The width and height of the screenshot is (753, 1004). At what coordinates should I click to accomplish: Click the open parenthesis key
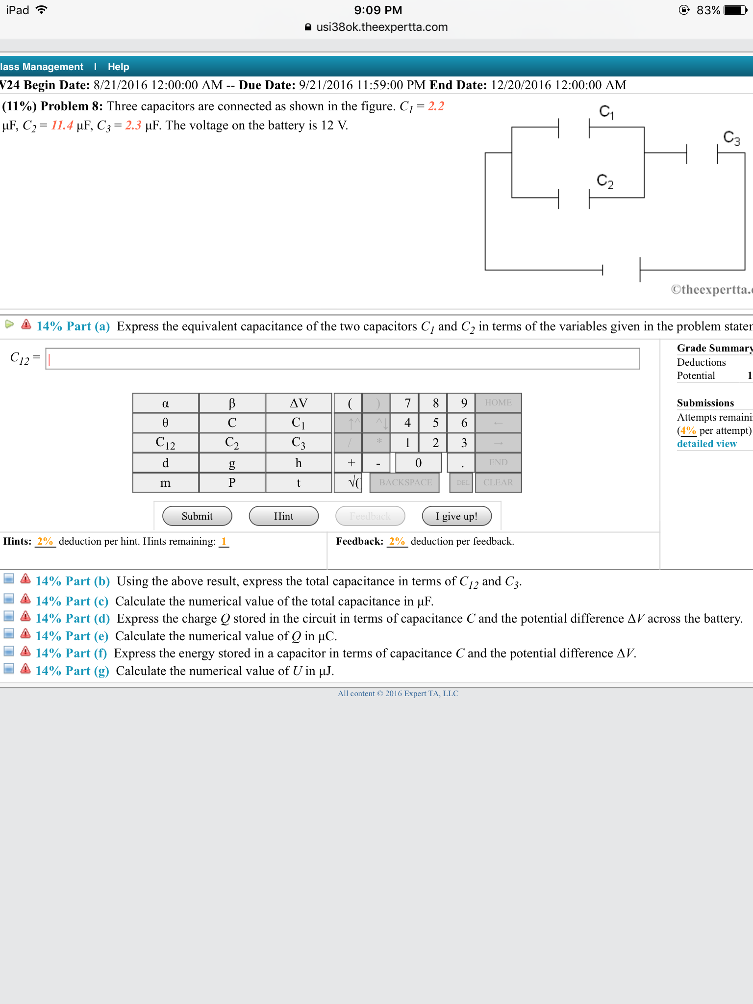tap(349, 403)
